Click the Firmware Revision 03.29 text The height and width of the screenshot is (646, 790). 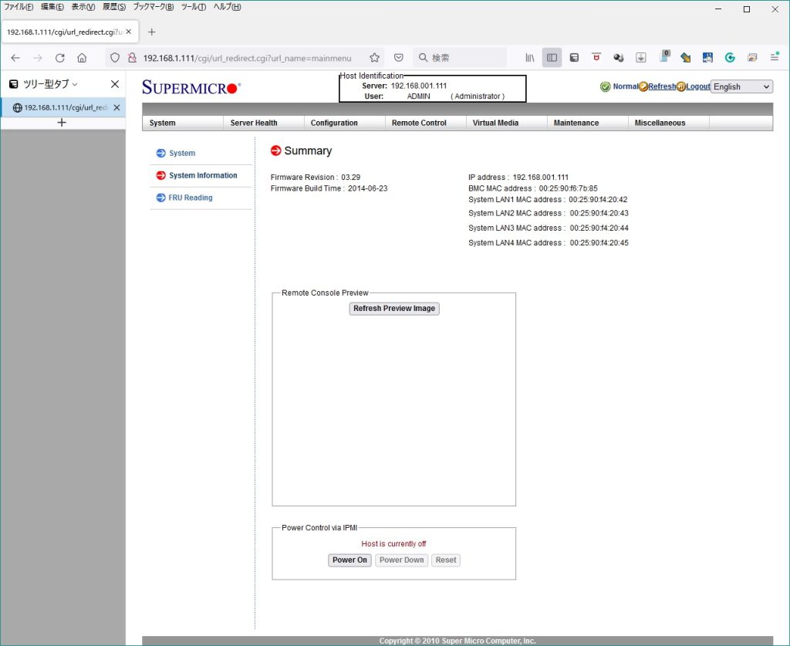point(316,178)
